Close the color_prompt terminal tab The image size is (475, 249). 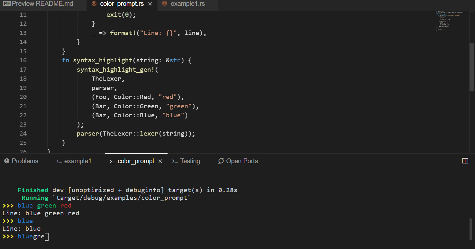[x=160, y=161]
